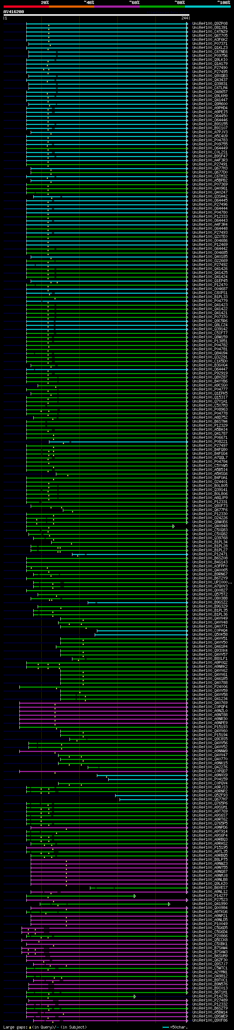This screenshot has height=1030, width=234.
Task: Select the UniRef100_P27490 label
Action: point(210,68)
